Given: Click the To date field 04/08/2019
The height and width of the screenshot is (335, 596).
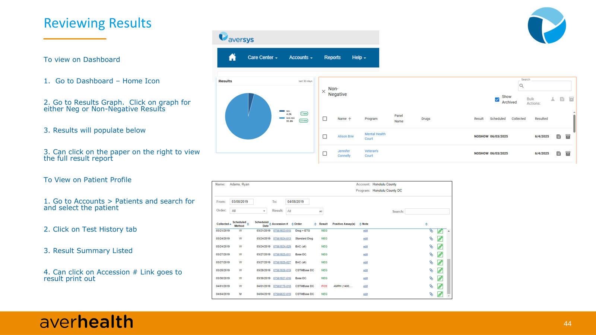Looking at the screenshot, I should (x=297, y=202).
